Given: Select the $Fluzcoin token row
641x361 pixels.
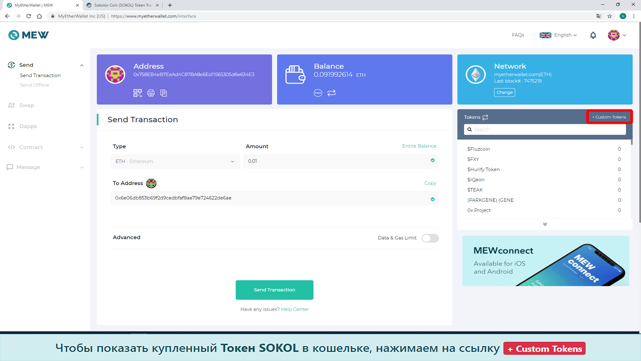Looking at the screenshot, I should pos(544,149).
